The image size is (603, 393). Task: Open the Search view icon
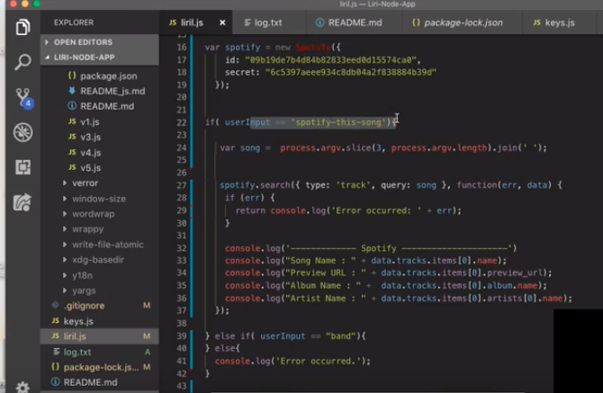[x=22, y=62]
